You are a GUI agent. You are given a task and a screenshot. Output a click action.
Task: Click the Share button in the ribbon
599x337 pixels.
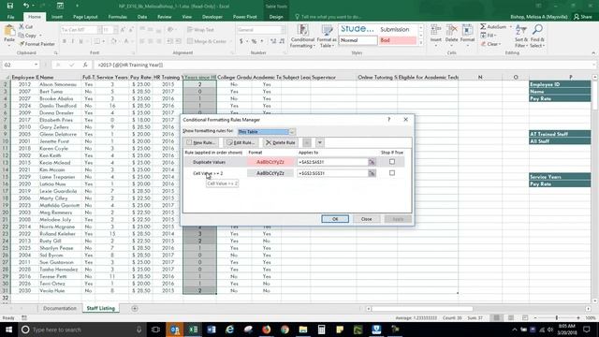click(x=582, y=17)
